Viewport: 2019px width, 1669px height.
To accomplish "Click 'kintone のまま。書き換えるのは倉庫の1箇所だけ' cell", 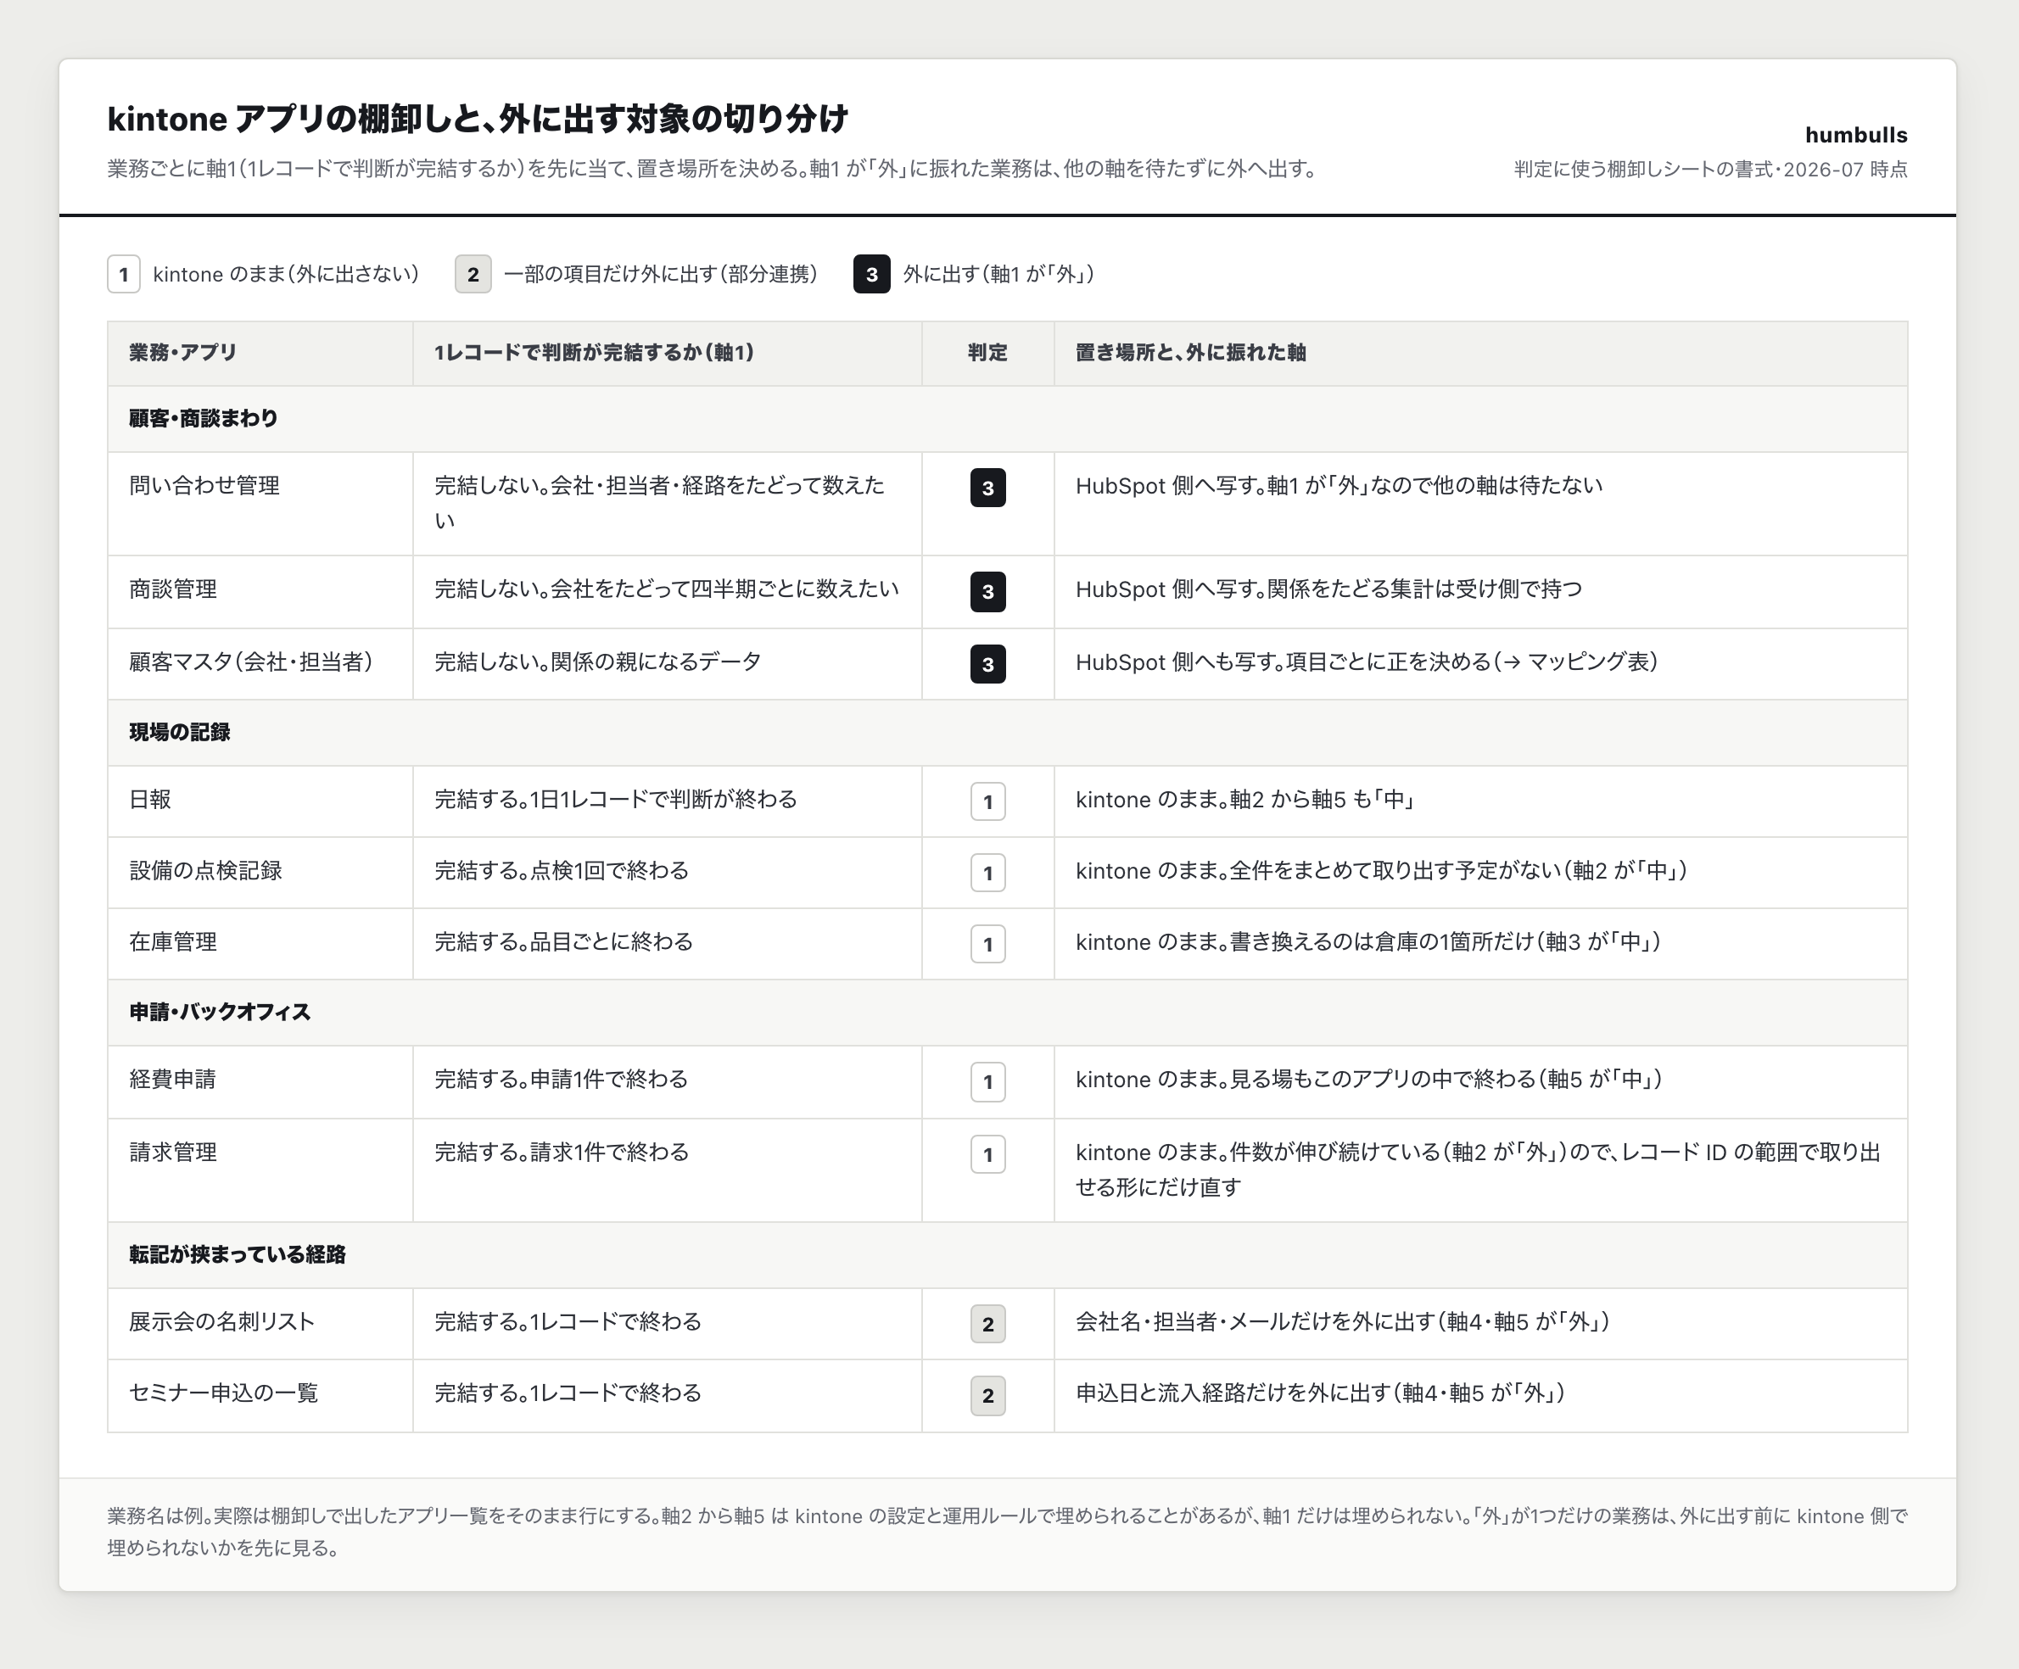I will (x=1480, y=943).
